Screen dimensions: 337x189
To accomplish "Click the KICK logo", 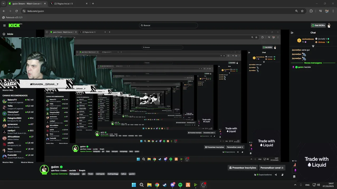I will pyautogui.click(x=15, y=25).
